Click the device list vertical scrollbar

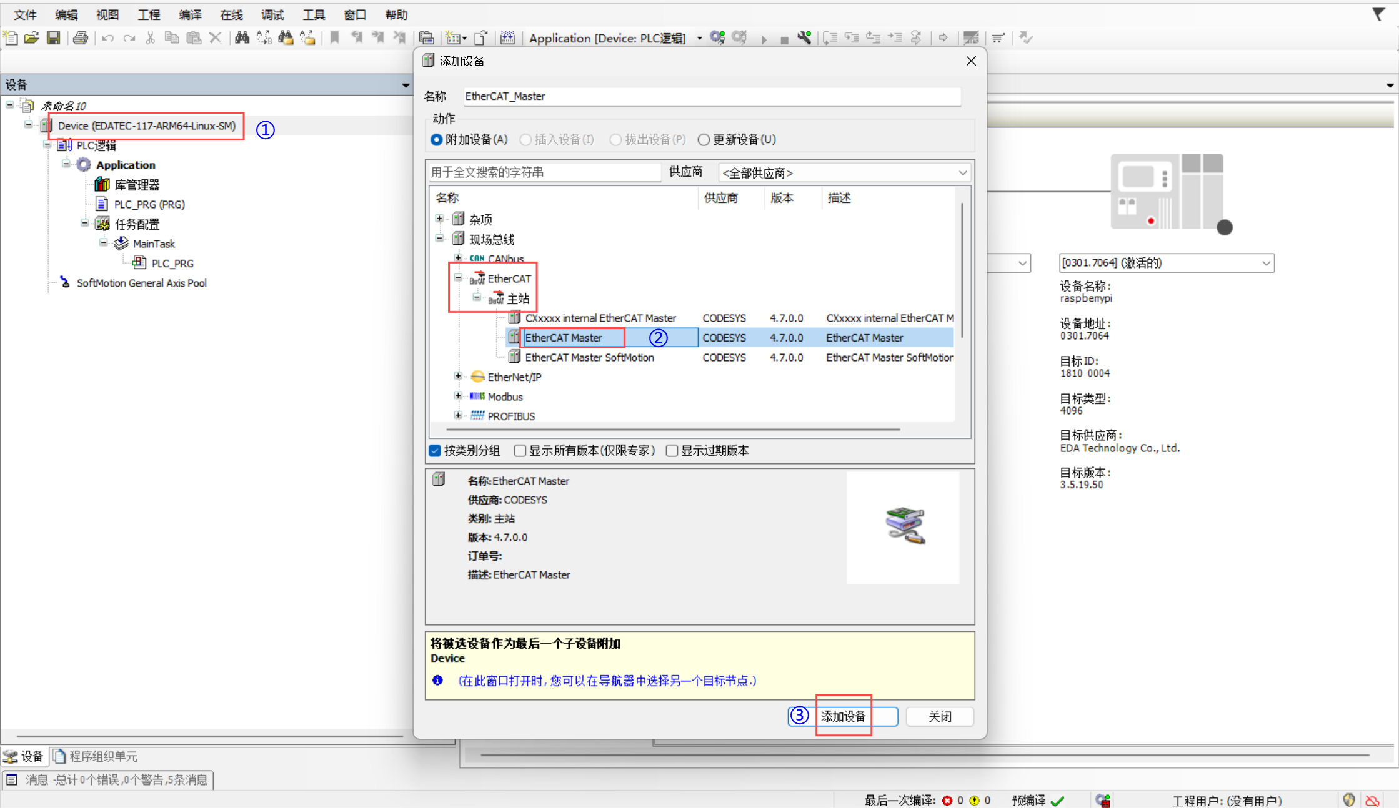[x=962, y=270]
